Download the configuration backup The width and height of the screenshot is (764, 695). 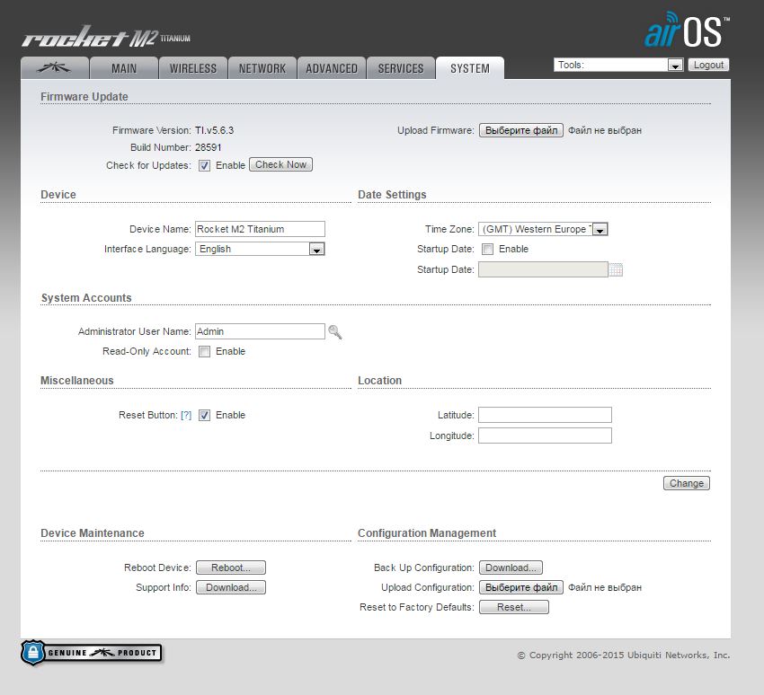click(511, 567)
